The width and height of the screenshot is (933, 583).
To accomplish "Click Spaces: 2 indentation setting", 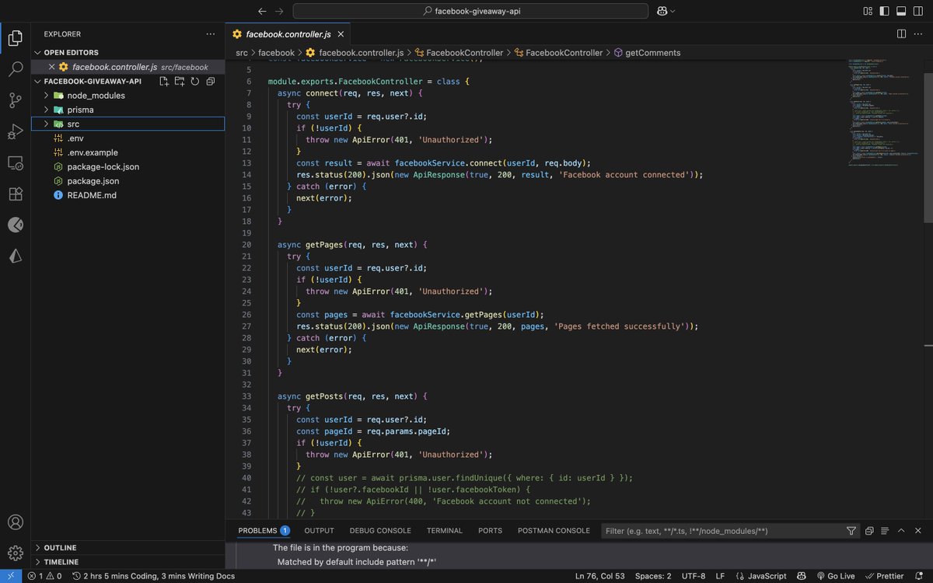I will [653, 576].
